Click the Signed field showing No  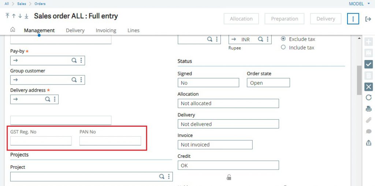point(208,83)
